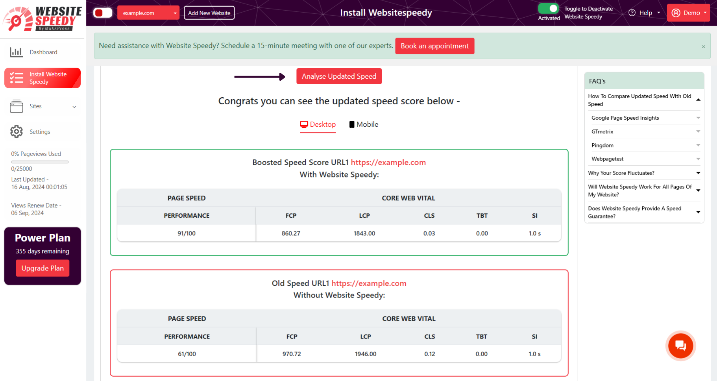The height and width of the screenshot is (381, 717).
Task: Click Book an appointment button
Action: pos(434,46)
